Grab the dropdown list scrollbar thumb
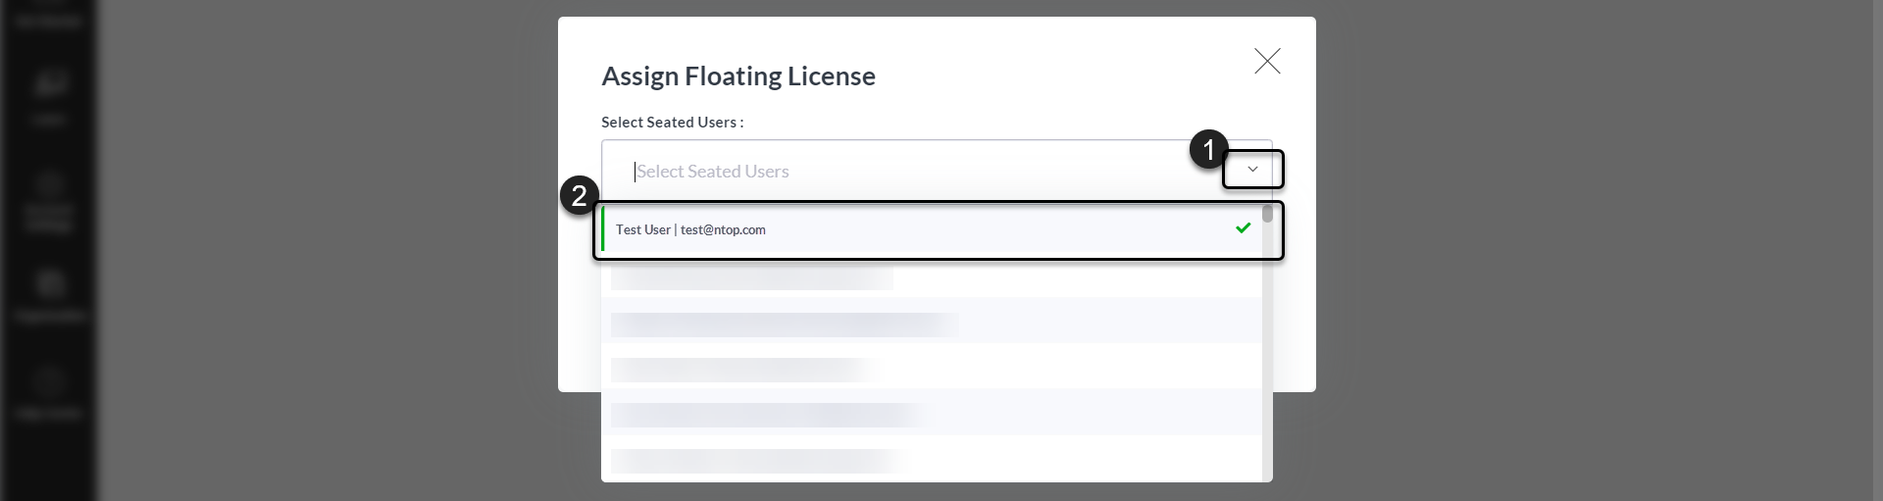Viewport: 1883px width, 501px height. pos(1267,213)
